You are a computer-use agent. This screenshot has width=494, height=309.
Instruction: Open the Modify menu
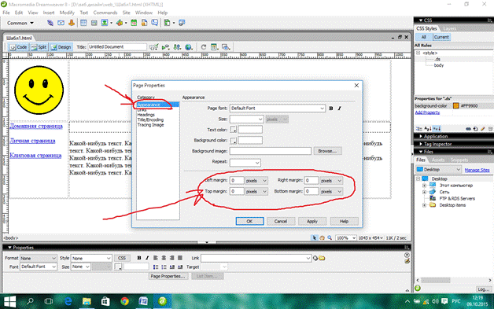point(67,13)
